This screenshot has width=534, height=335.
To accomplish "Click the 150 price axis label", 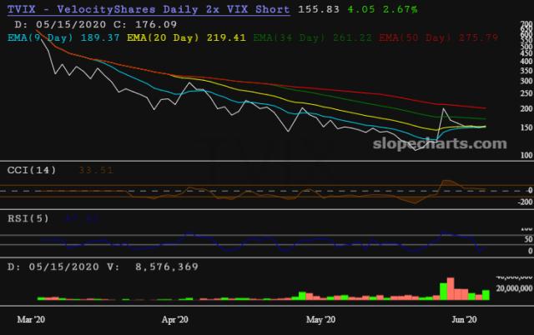I will 526,127.
